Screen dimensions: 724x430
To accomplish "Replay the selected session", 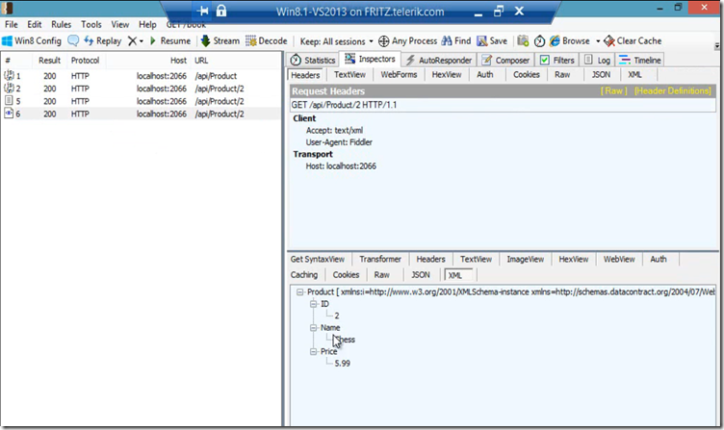I will click(x=102, y=41).
